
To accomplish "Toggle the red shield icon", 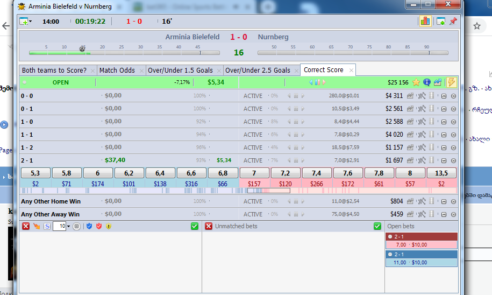I will coord(99,226).
